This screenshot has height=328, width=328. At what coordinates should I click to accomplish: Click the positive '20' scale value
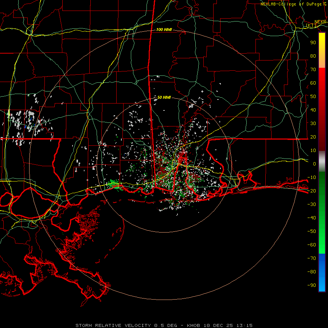313,137
